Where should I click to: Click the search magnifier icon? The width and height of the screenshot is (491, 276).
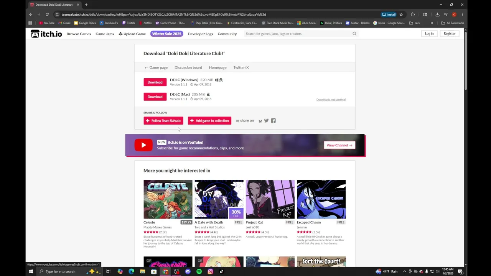tap(354, 34)
